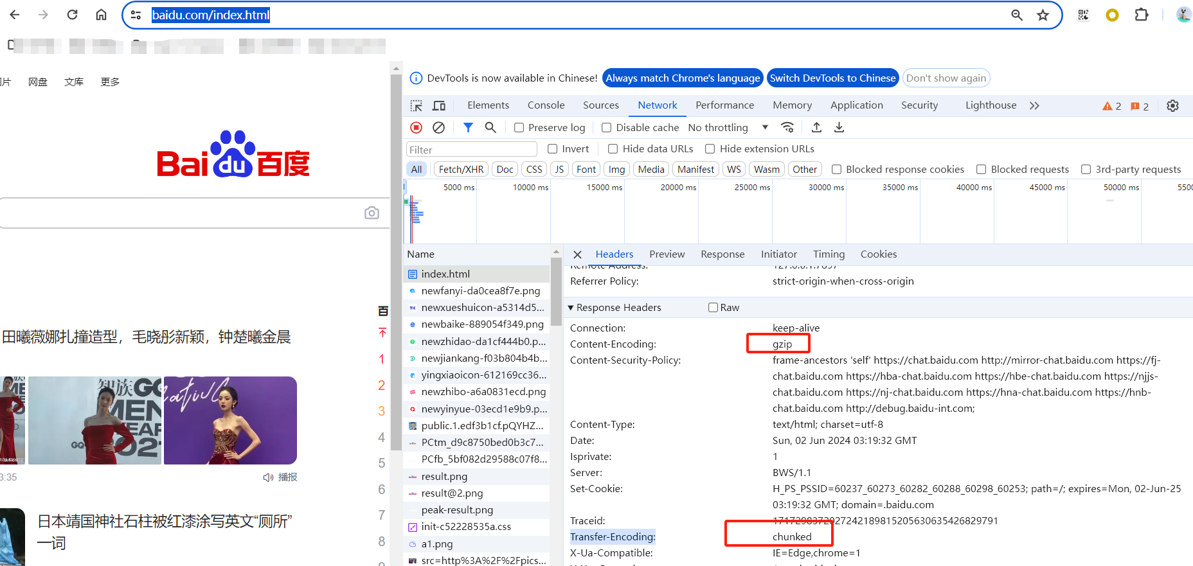Click the red dress news thumbnail
The image size is (1193, 566).
click(x=94, y=421)
